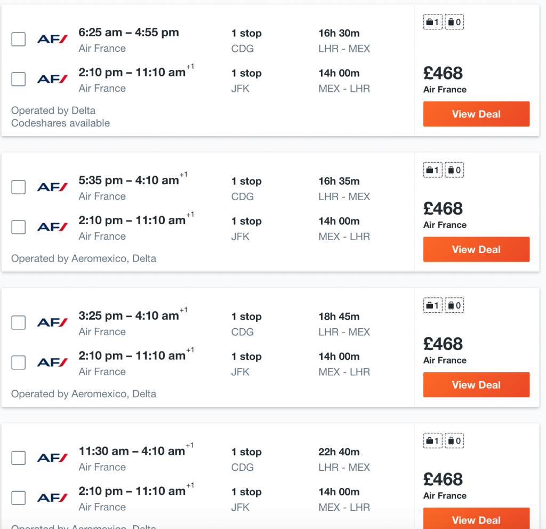
Task: Select checkbox for 3:25 pm – 4:10 am flight
Action: click(19, 322)
